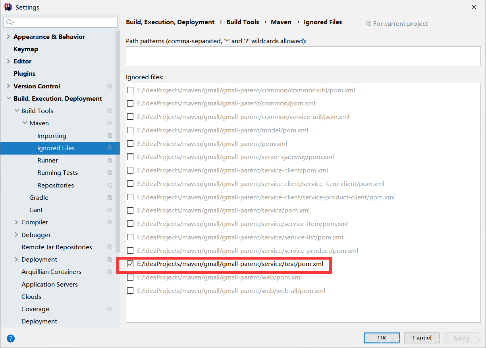Click the project-level icon beside Runner
The height and width of the screenshot is (348, 486).
click(110, 160)
